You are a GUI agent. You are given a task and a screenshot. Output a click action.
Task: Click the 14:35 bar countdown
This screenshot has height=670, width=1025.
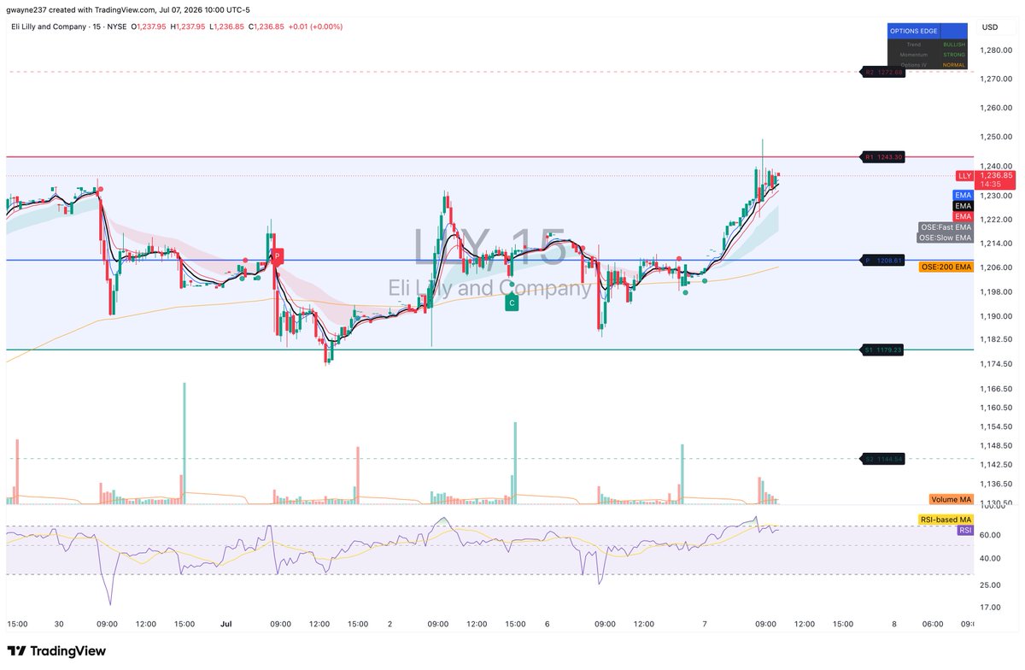coord(991,185)
